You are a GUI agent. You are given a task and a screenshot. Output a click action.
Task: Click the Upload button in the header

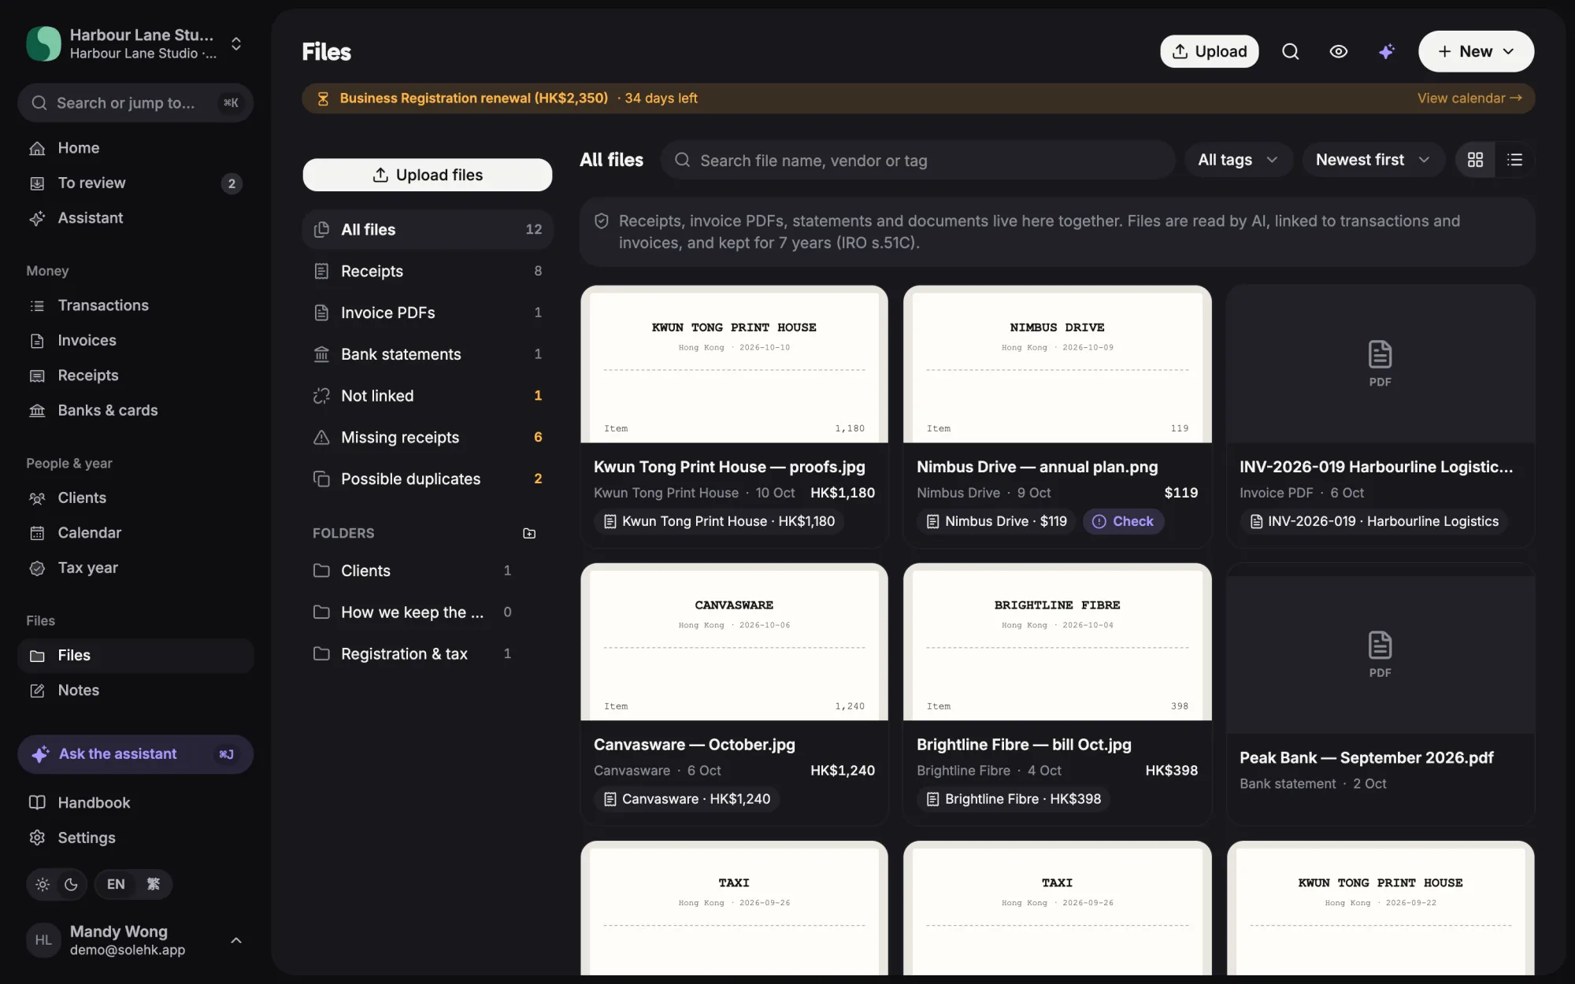tap(1209, 51)
